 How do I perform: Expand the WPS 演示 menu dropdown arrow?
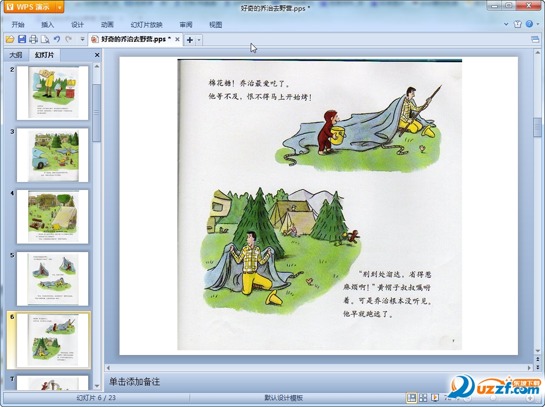pos(60,7)
